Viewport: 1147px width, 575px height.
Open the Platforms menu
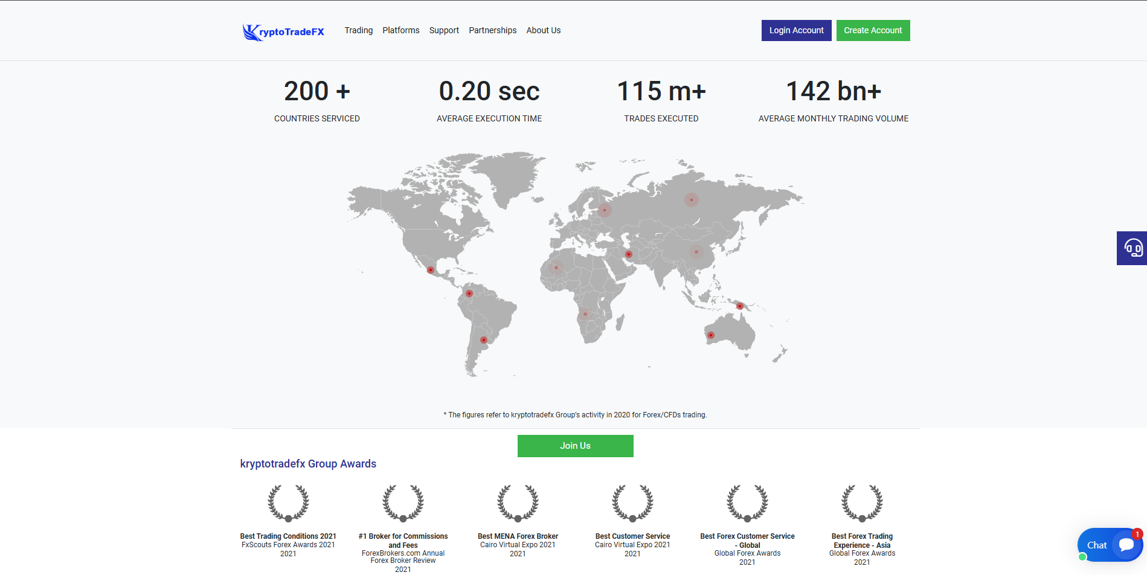point(400,30)
